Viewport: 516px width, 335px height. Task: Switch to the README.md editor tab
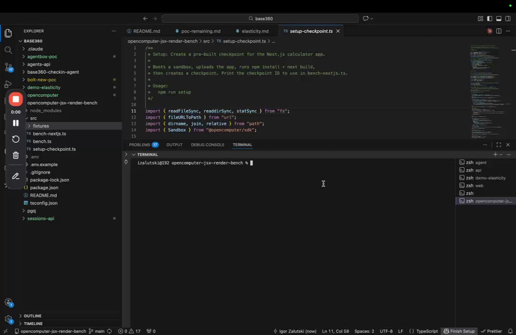tap(146, 31)
